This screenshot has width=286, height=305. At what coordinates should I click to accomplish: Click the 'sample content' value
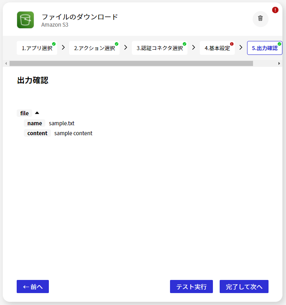point(73,133)
